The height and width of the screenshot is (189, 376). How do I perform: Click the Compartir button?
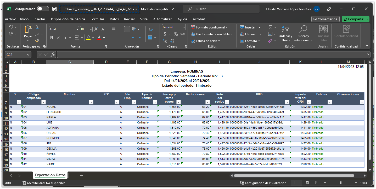pyautogui.click(x=353, y=19)
